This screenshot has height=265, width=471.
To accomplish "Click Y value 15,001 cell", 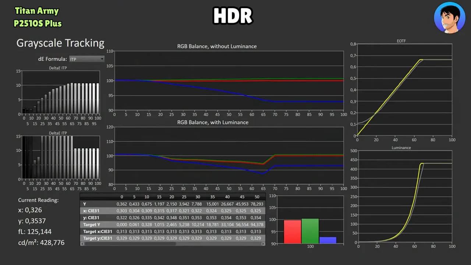I will [x=213, y=204].
